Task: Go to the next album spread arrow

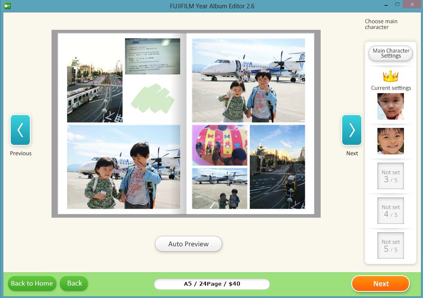Action: (351, 130)
